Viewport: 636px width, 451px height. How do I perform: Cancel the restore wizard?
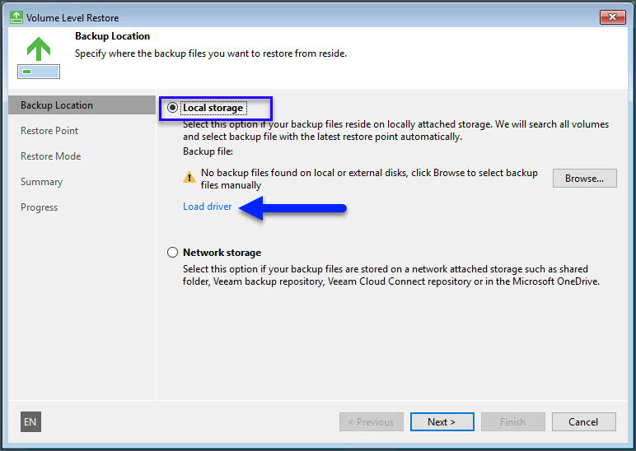582,422
